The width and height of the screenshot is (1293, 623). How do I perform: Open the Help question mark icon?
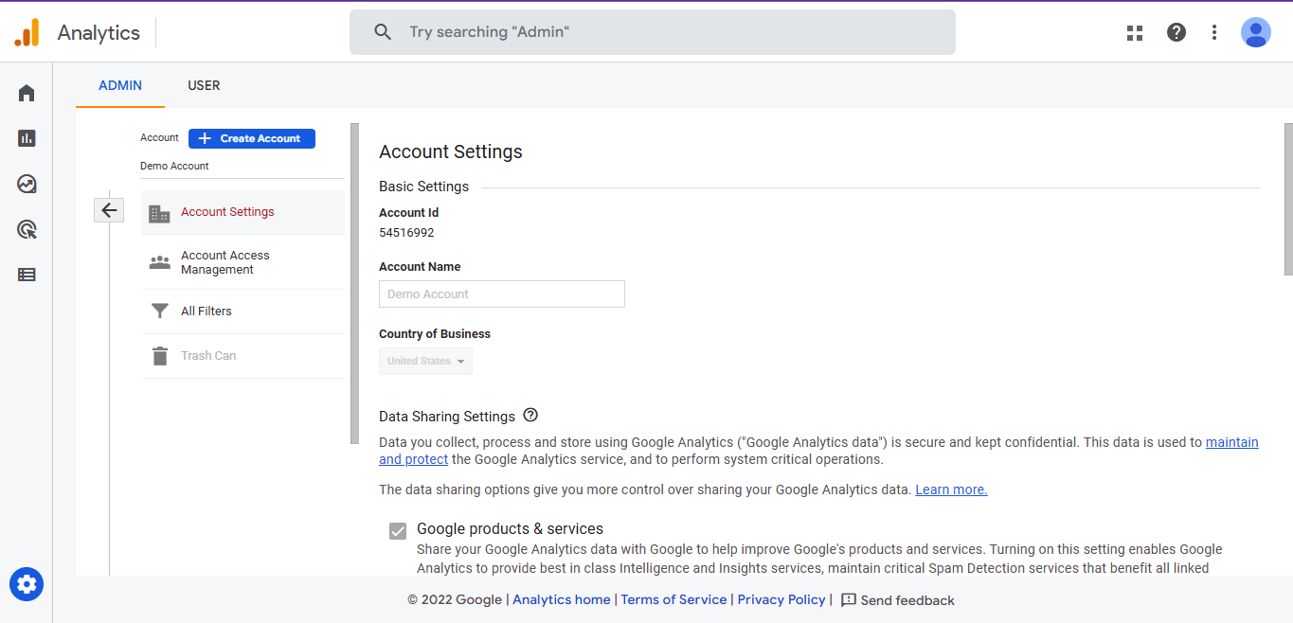1176,32
